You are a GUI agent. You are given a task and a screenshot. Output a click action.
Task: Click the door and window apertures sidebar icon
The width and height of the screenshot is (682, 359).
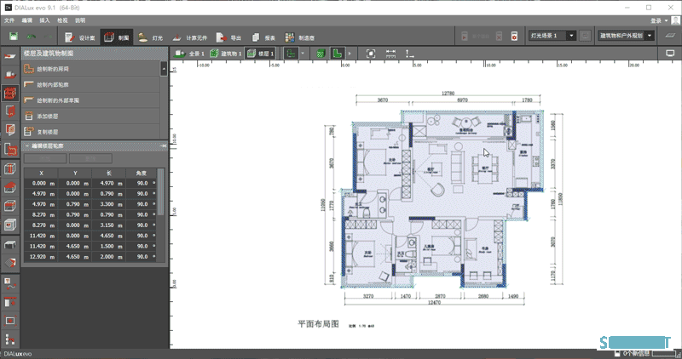(x=10, y=111)
